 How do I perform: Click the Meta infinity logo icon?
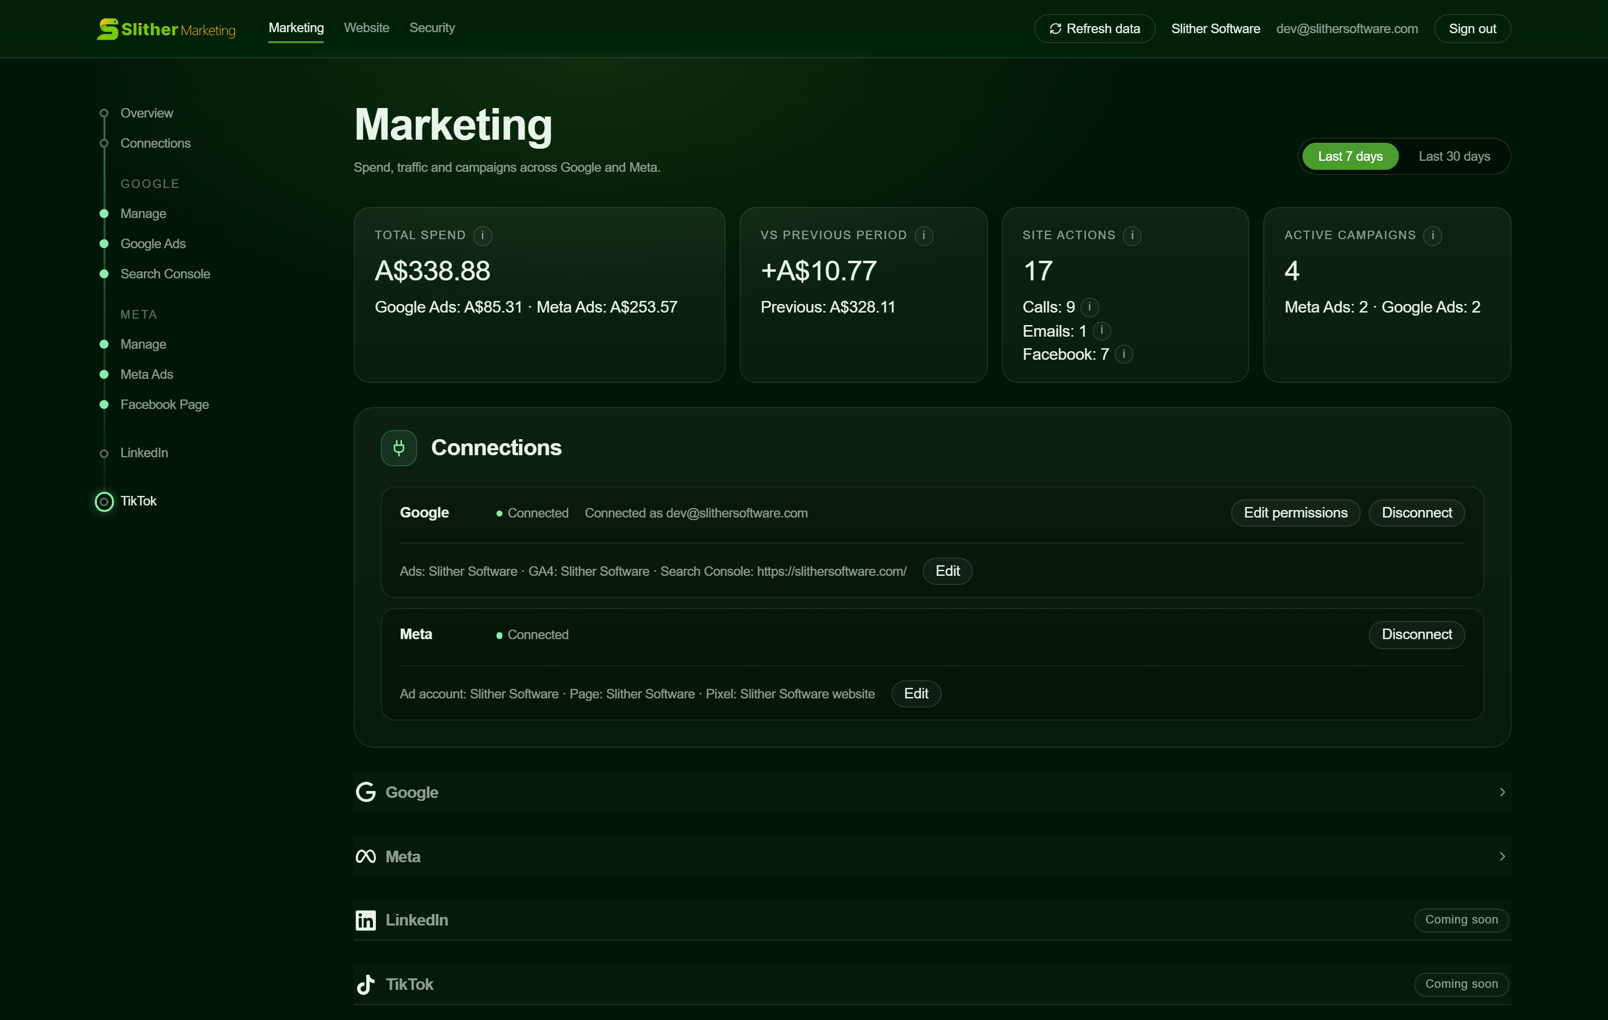point(365,856)
